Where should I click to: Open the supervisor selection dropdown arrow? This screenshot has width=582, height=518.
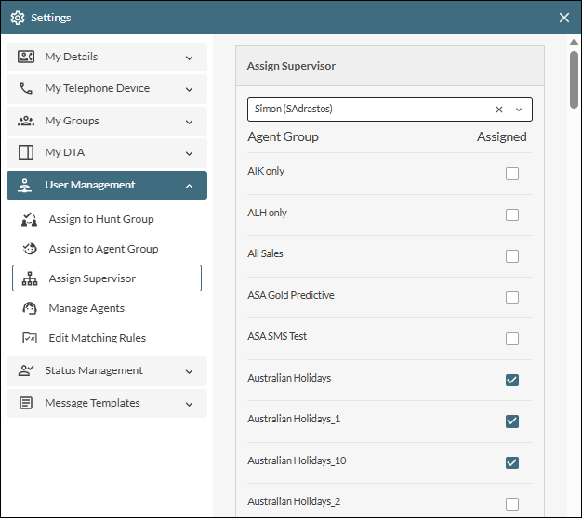pyautogui.click(x=519, y=110)
